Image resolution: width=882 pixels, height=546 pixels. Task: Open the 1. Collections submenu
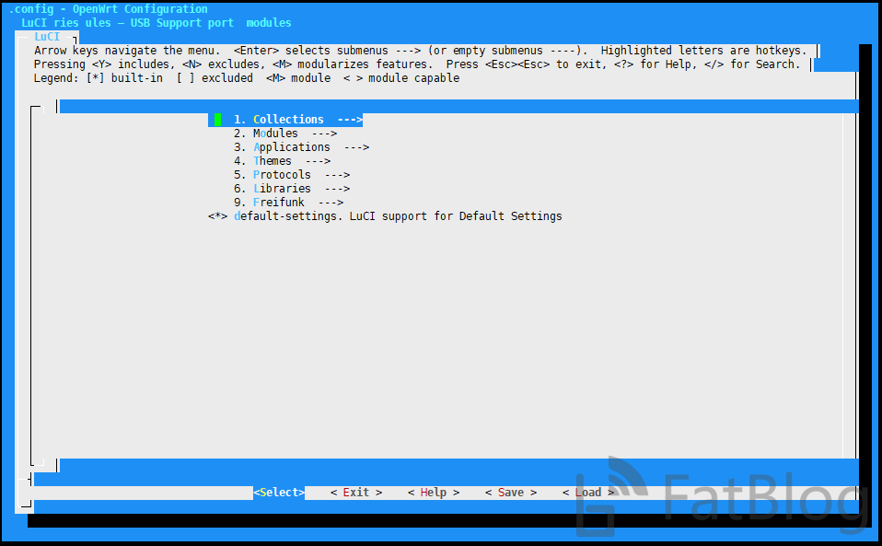[285, 119]
